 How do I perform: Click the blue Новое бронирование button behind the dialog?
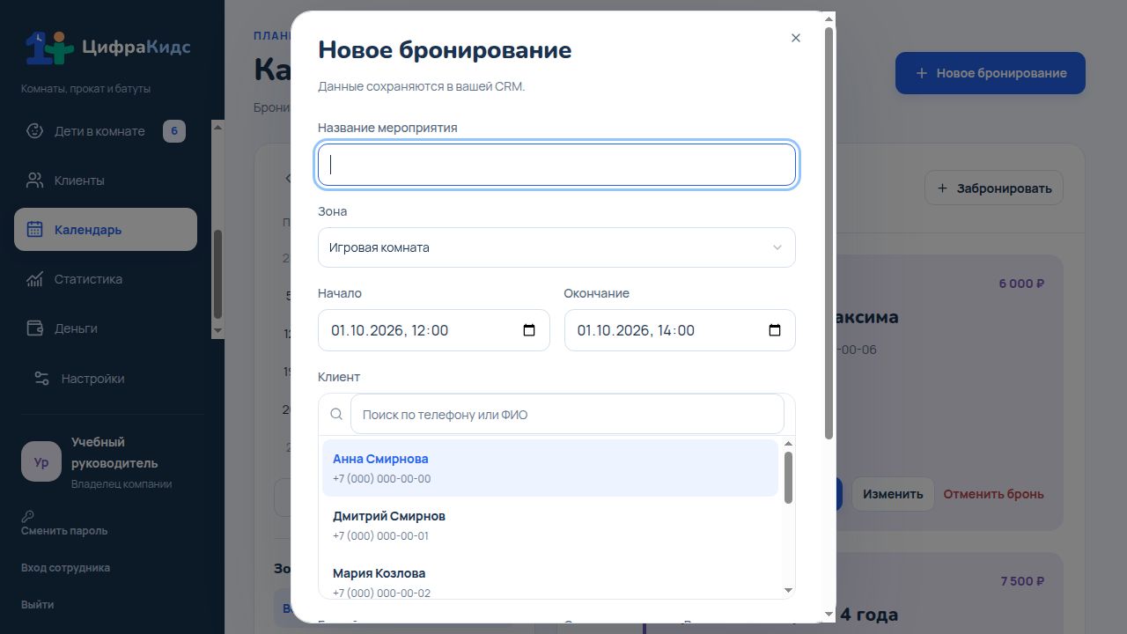coord(991,73)
